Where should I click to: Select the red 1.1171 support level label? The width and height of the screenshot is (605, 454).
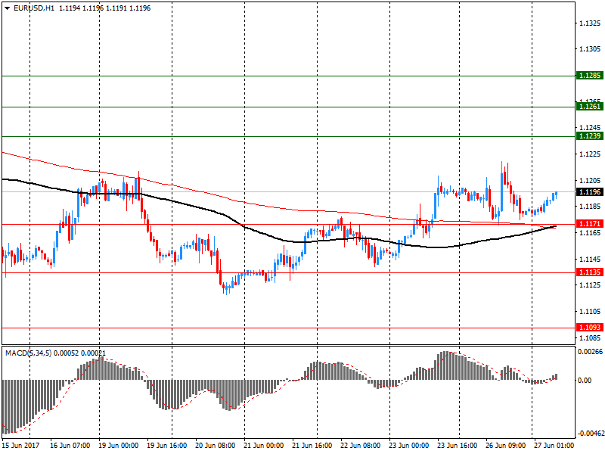[590, 223]
